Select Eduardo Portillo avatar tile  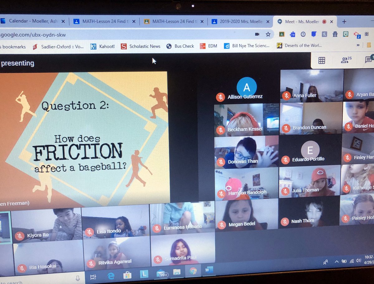310,150
